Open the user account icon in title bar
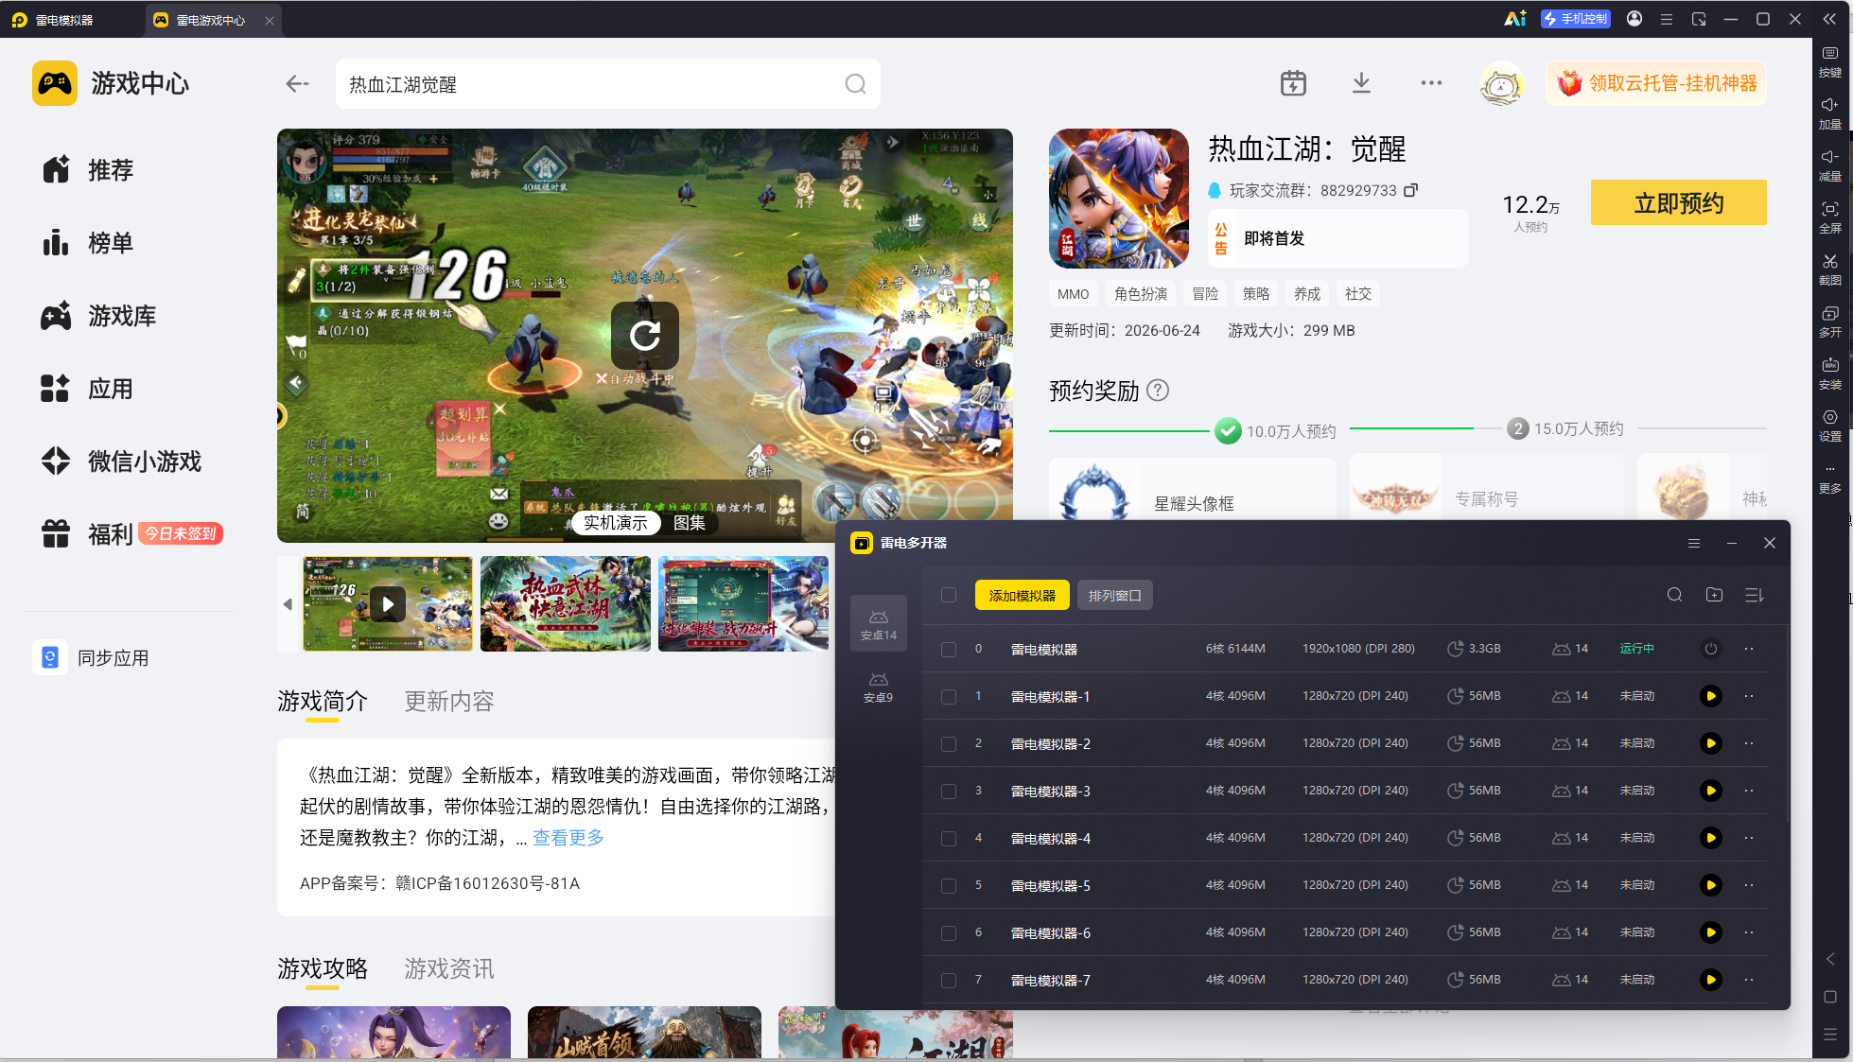1853x1062 pixels. (x=1634, y=19)
